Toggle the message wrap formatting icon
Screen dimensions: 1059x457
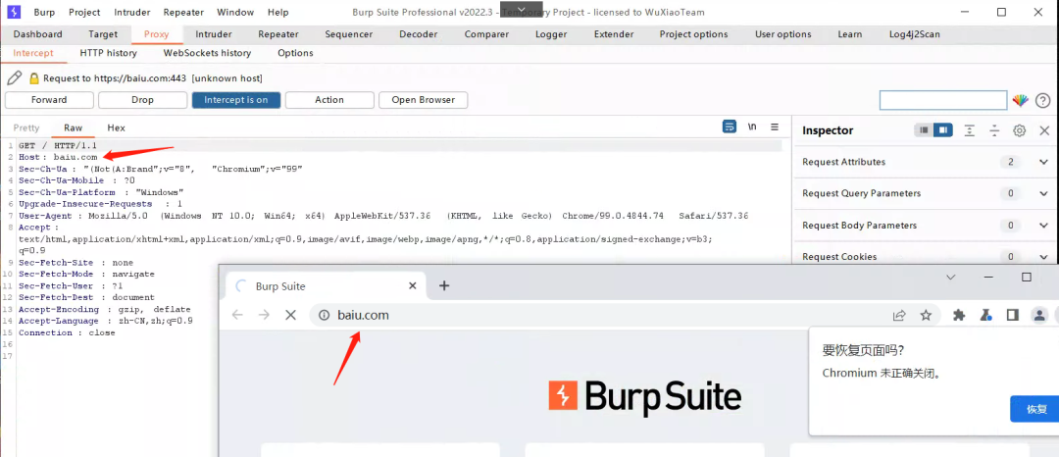729,127
